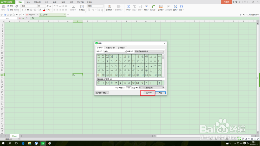Pick the infinity ∞ symbol in the grid

(155, 61)
